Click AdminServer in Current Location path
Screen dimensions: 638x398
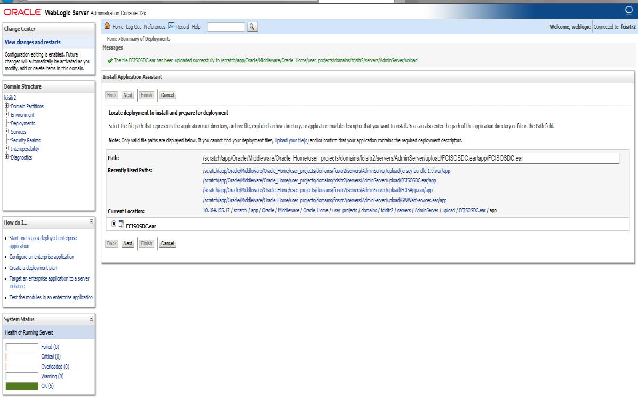pos(426,210)
